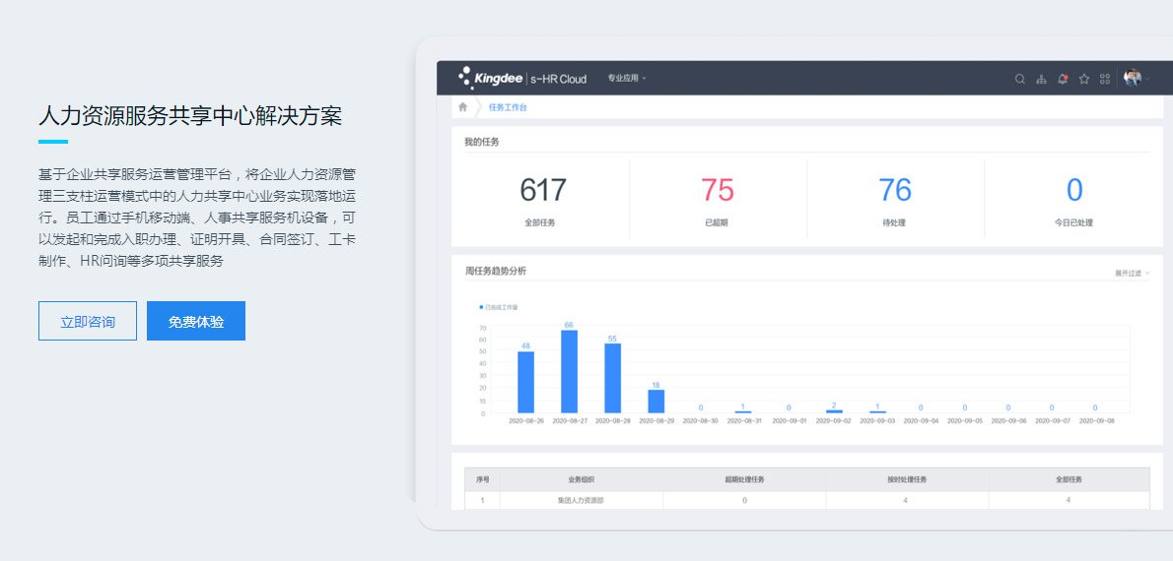Click the 集团人力资源部 table cell

point(582,501)
